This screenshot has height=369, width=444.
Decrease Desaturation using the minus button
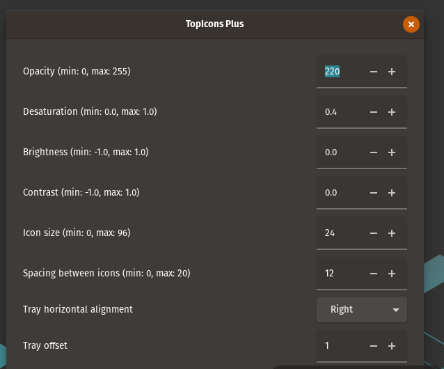pos(374,112)
